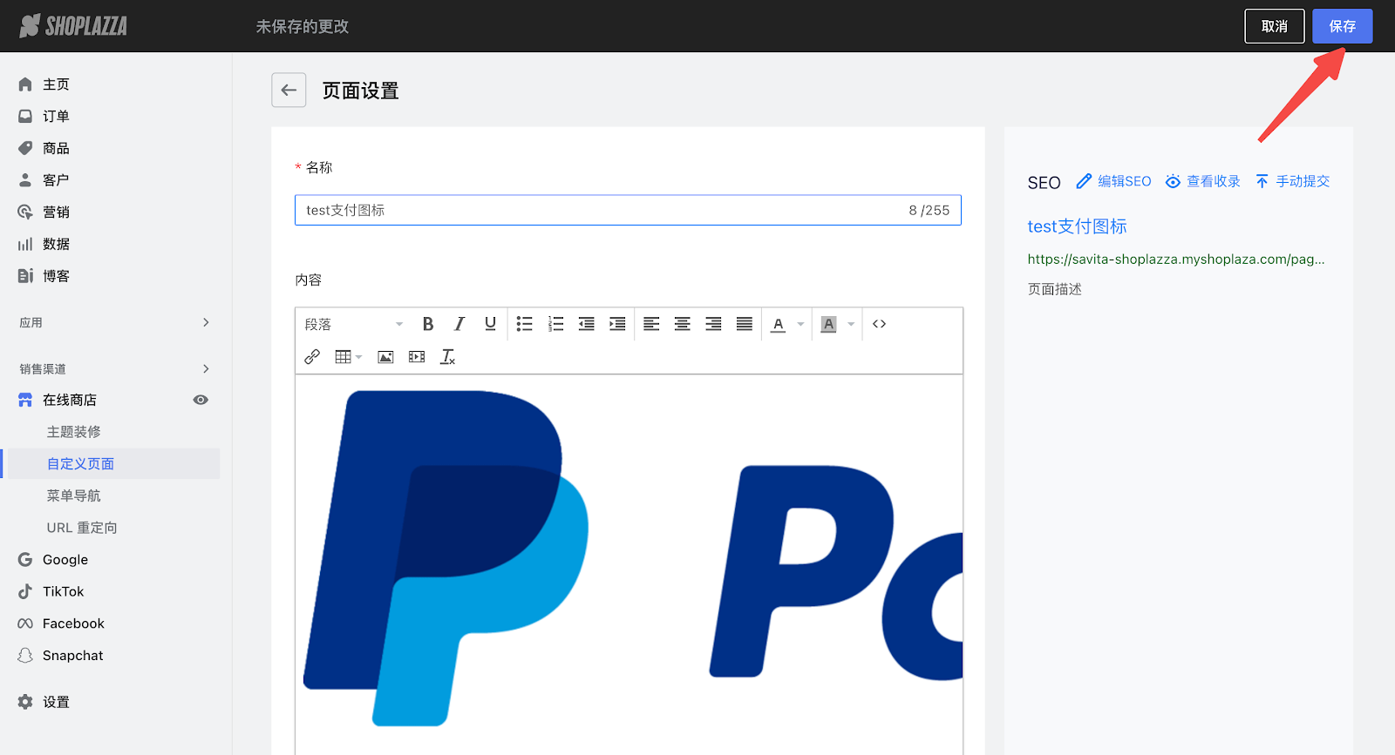This screenshot has height=755, width=1395.
Task: Click the 查看收录 link text
Action: (1214, 181)
